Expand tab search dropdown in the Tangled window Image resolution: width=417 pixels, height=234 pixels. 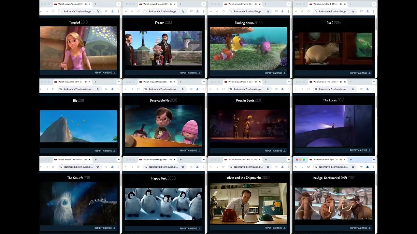click(x=119, y=4)
